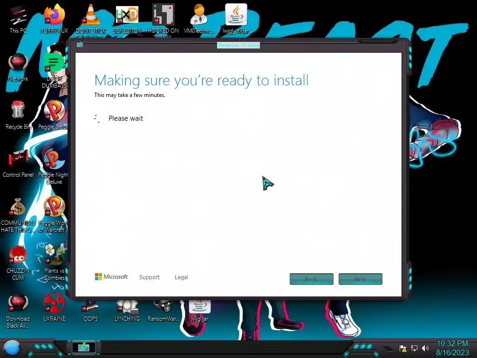The height and width of the screenshot is (358, 477).
Task: Open the Support link
Action: pyautogui.click(x=150, y=277)
